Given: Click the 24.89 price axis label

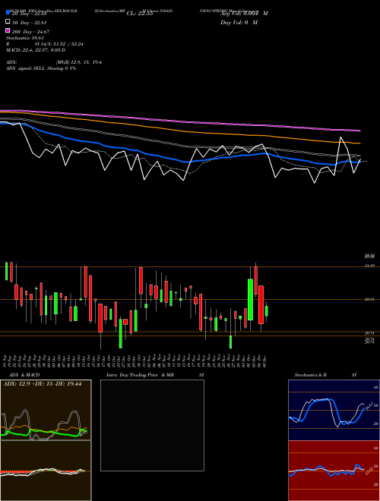Looking at the screenshot, I should coord(370,266).
